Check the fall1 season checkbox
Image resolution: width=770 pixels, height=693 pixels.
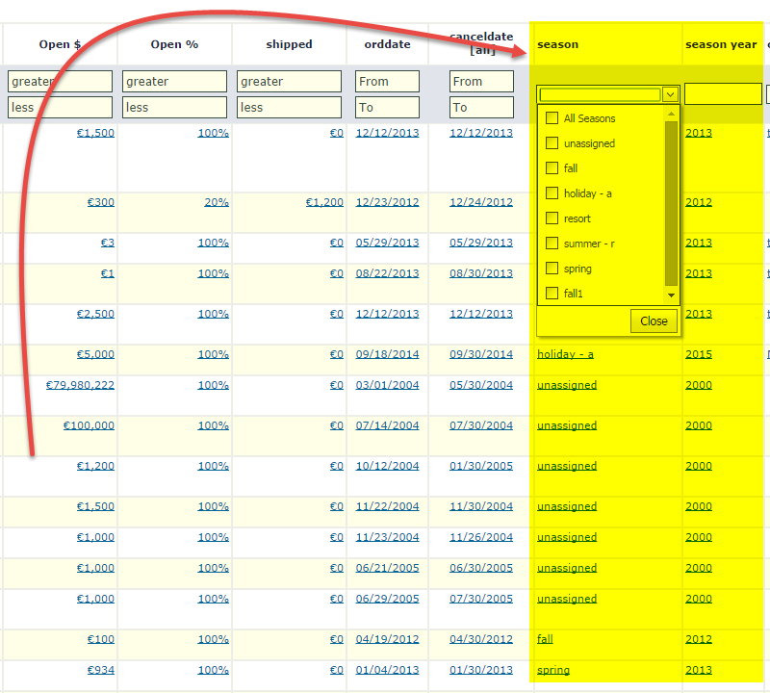[x=552, y=294]
